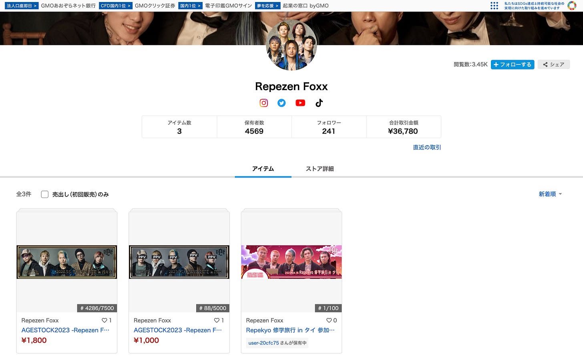Click the ¥1,800 price

pyautogui.click(x=34, y=340)
